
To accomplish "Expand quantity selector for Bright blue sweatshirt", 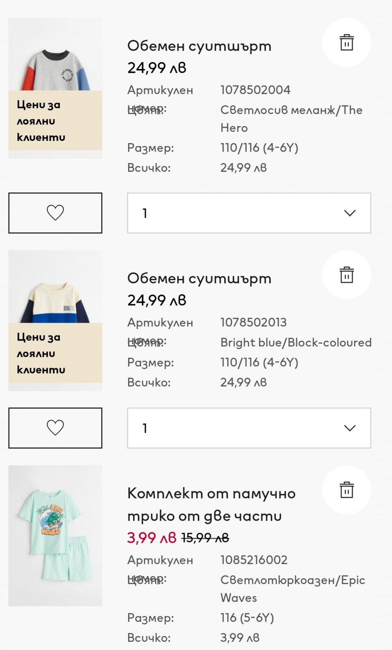I will click(x=249, y=428).
